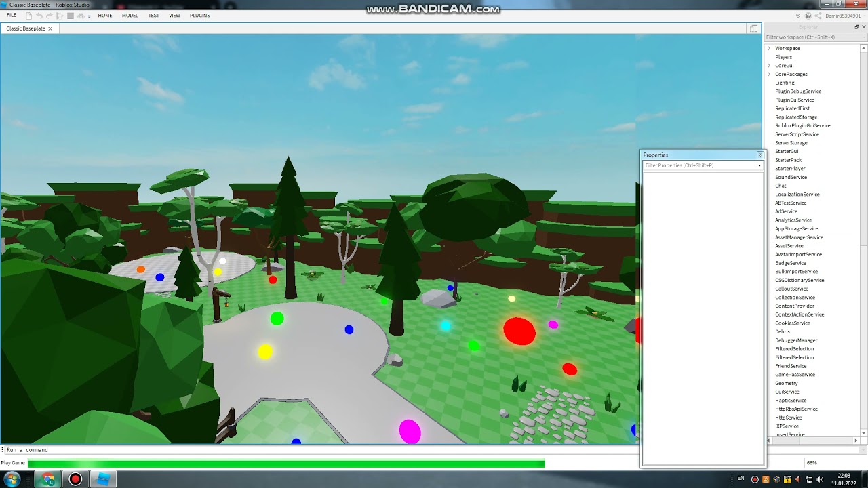Select StarterPlayer in Explorer
This screenshot has width=868, height=488.
[790, 169]
